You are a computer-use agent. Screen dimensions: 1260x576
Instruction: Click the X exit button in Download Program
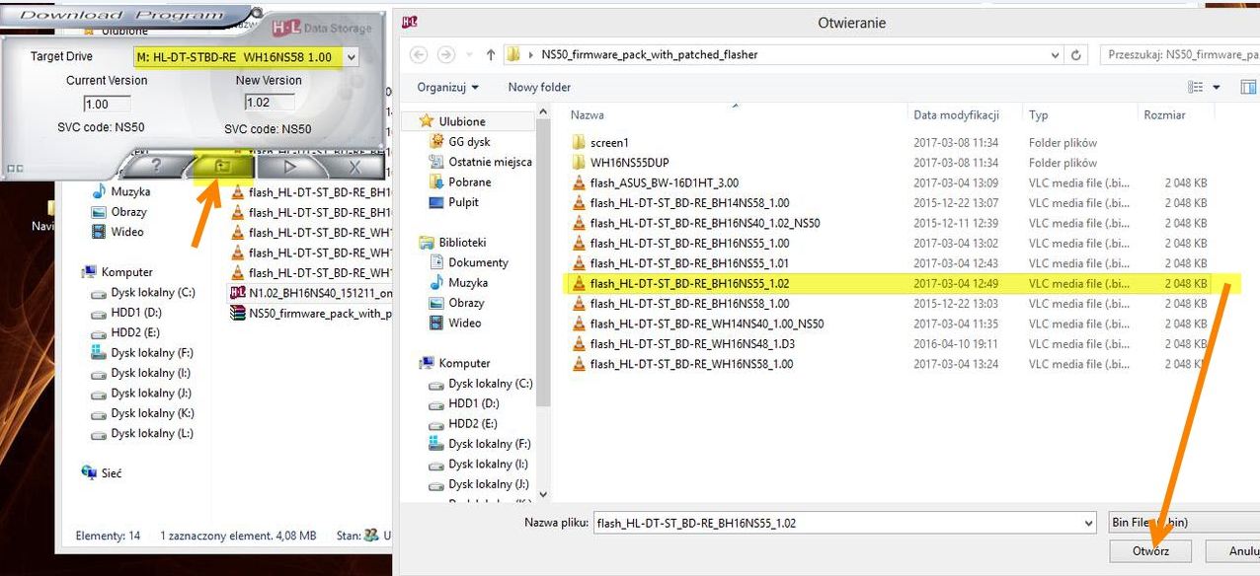tap(355, 167)
